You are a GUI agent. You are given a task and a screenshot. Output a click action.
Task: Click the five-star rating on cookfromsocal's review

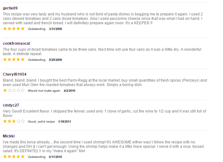coord(14,59)
